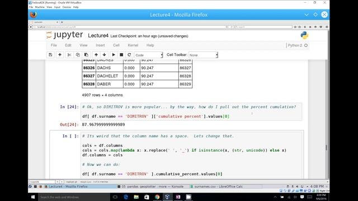
Task: Click the DABER surname table cell
Action: point(110,84)
